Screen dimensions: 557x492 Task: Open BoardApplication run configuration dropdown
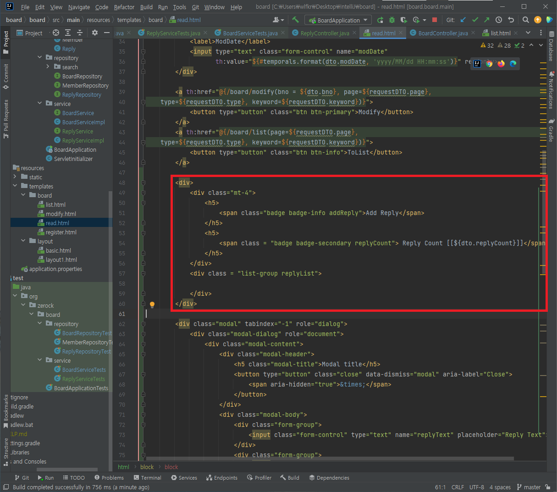point(339,20)
